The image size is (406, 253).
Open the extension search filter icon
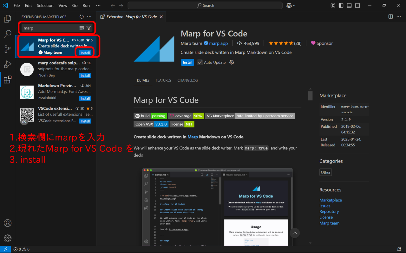click(x=89, y=28)
